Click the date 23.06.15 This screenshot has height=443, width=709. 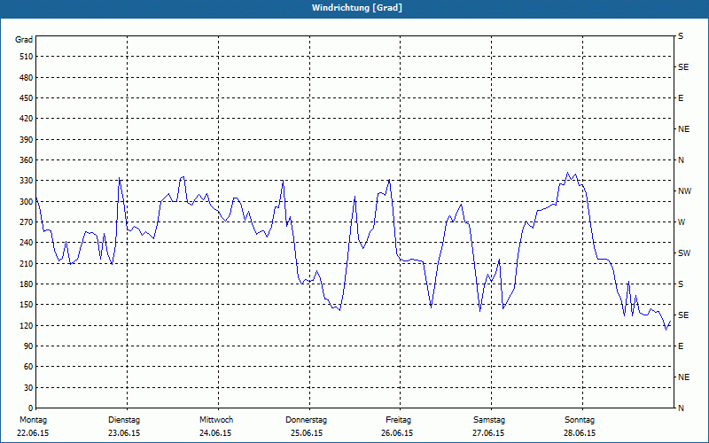click(124, 433)
